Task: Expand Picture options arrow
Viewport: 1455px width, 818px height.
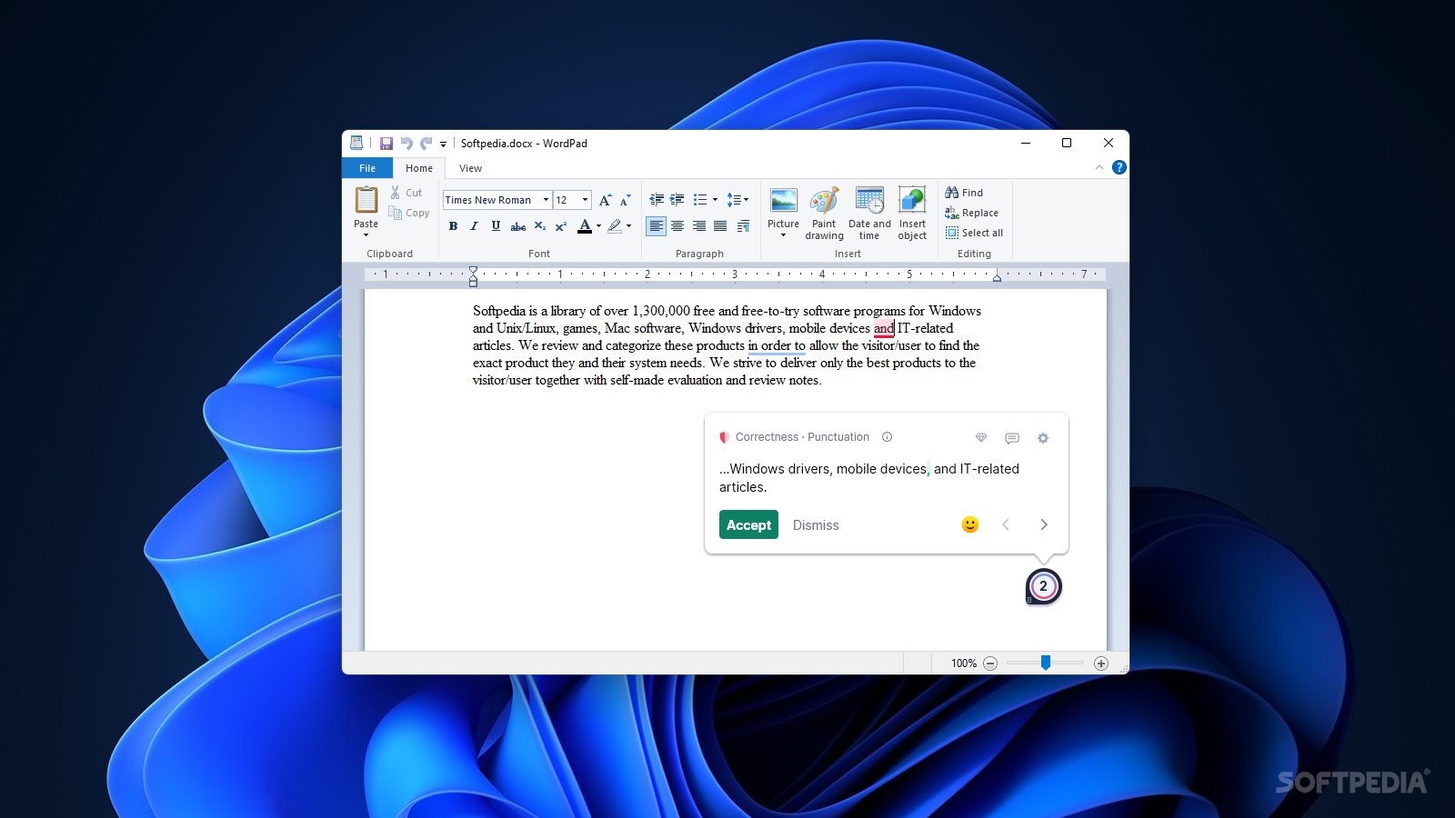Action: (x=783, y=235)
